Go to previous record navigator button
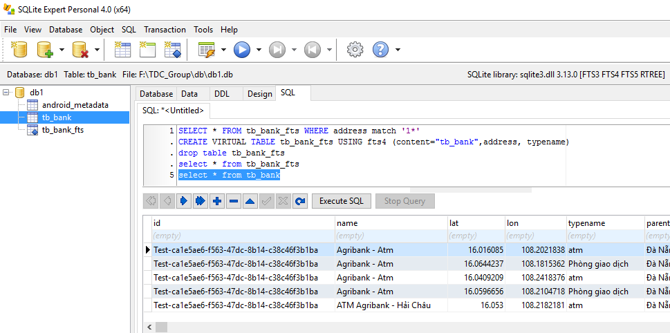This screenshot has width=670, height=333. [x=167, y=201]
